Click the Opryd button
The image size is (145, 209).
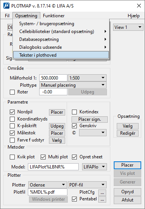click(x=127, y=192)
